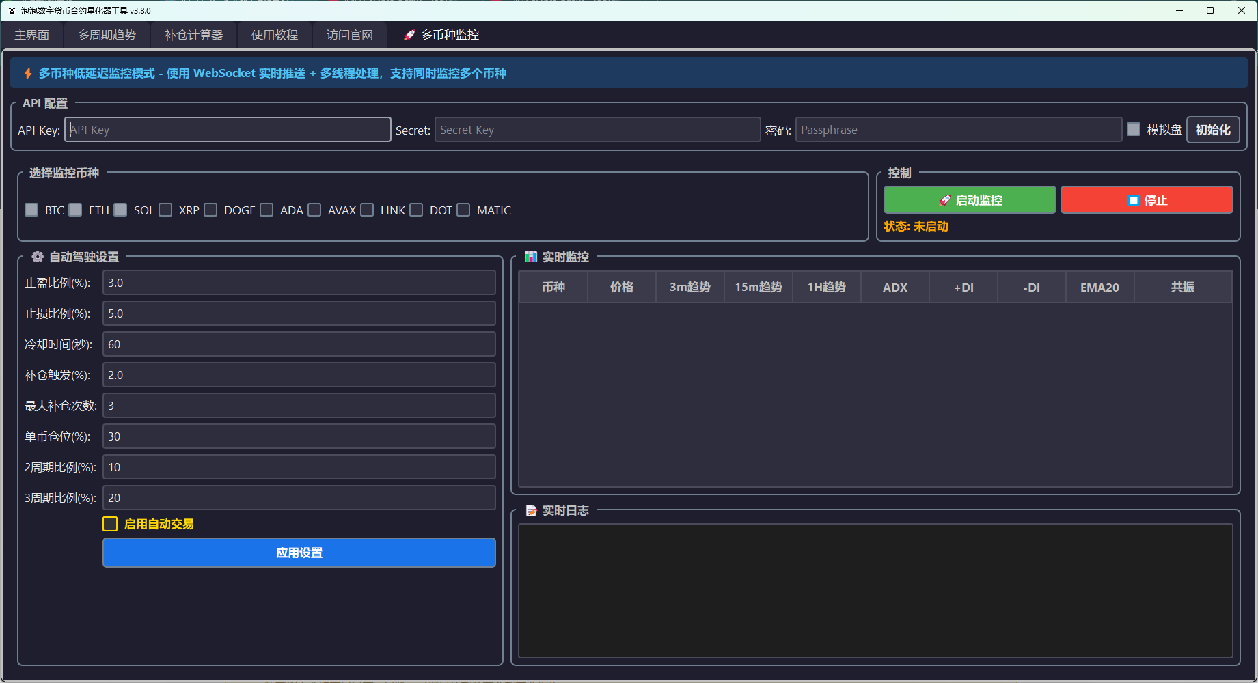Switch to the 主界面 tab
Viewport: 1258px width, 683px height.
click(x=32, y=36)
